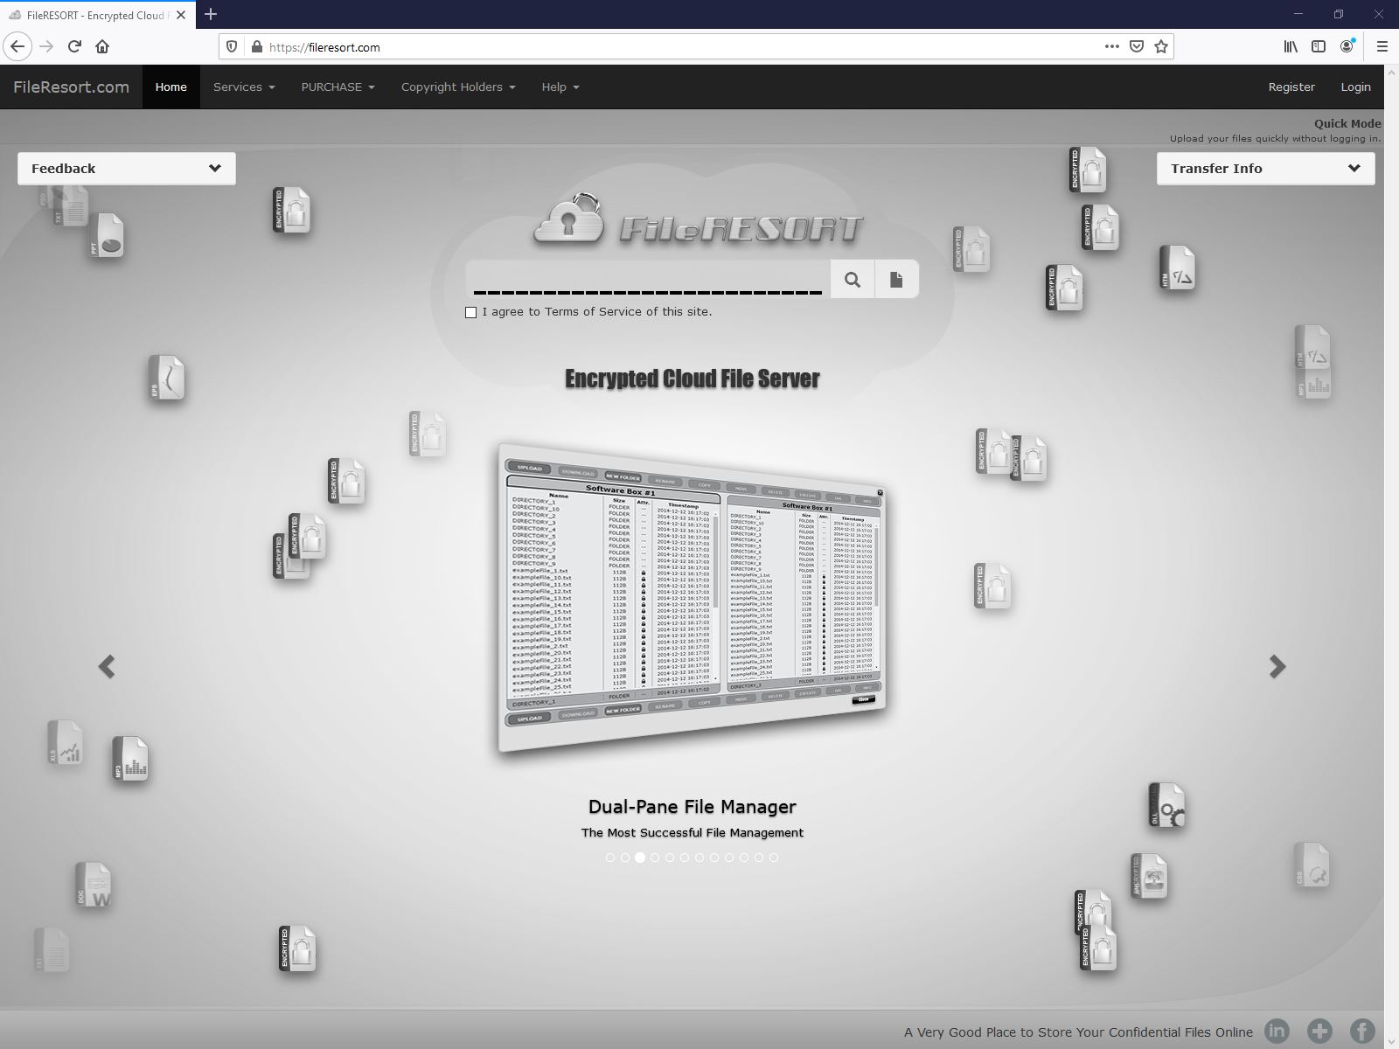
Task: Show site security padlock info
Action: pyautogui.click(x=256, y=47)
